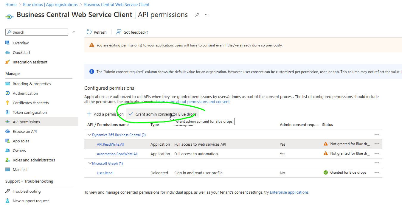Open ellipsis menu for Microsoft Graph group

pyautogui.click(x=377, y=163)
